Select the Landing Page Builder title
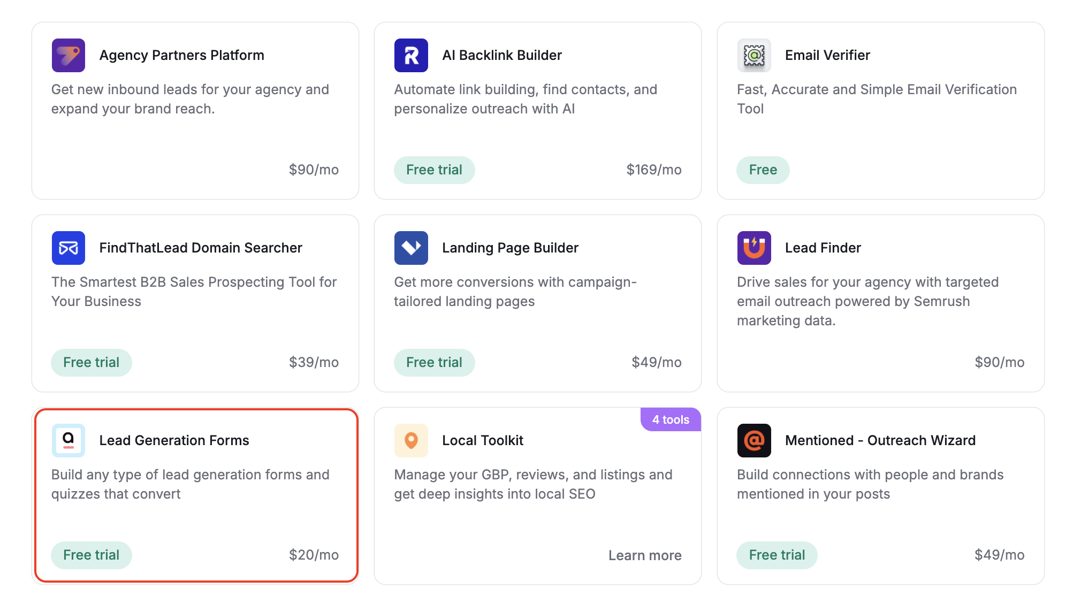Image resolution: width=1081 pixels, height=596 pixels. (510, 248)
